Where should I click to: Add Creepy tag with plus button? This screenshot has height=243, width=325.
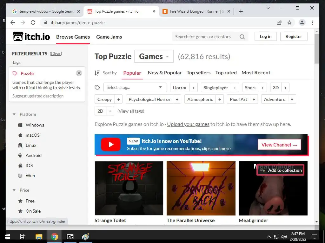[118, 99]
